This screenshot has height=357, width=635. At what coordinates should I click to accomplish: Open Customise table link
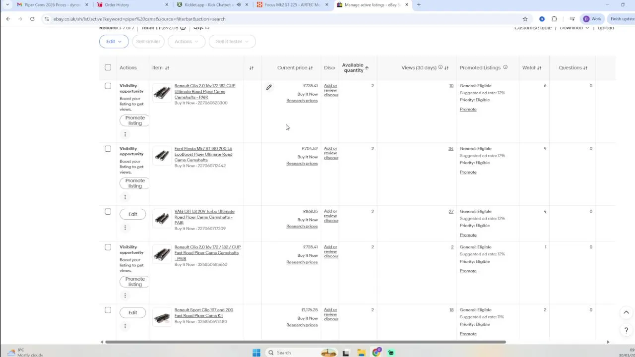pyautogui.click(x=533, y=28)
